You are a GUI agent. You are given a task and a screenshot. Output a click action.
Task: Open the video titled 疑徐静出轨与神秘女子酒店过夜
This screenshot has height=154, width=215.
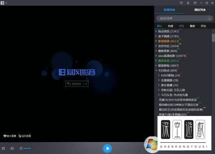pyautogui.click(x=179, y=105)
